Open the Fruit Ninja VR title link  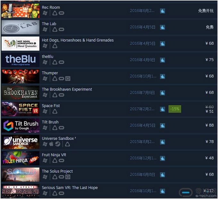pos(54,155)
